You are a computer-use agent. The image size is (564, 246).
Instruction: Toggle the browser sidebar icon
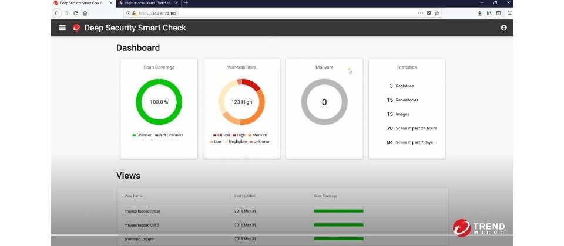tap(498, 13)
